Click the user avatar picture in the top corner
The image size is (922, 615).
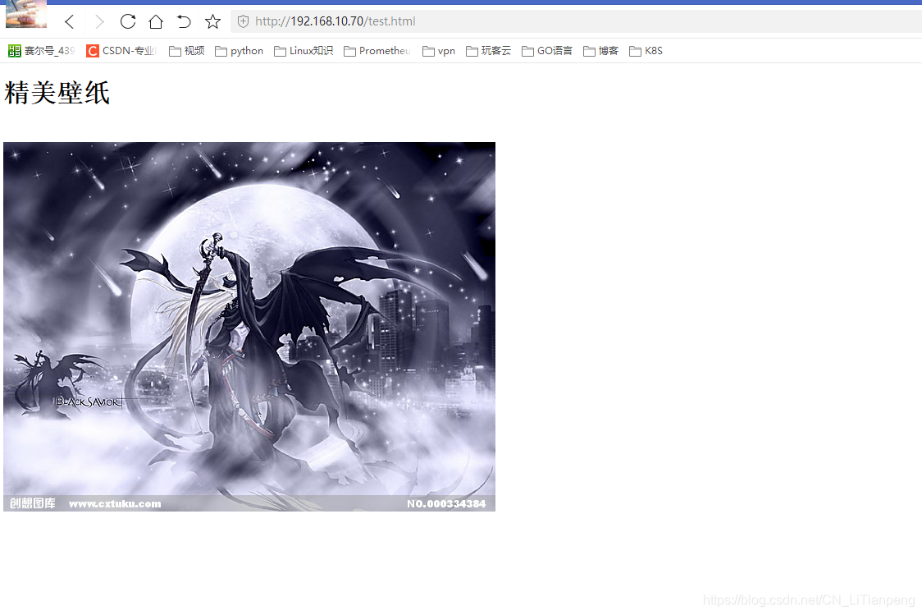[x=26, y=13]
